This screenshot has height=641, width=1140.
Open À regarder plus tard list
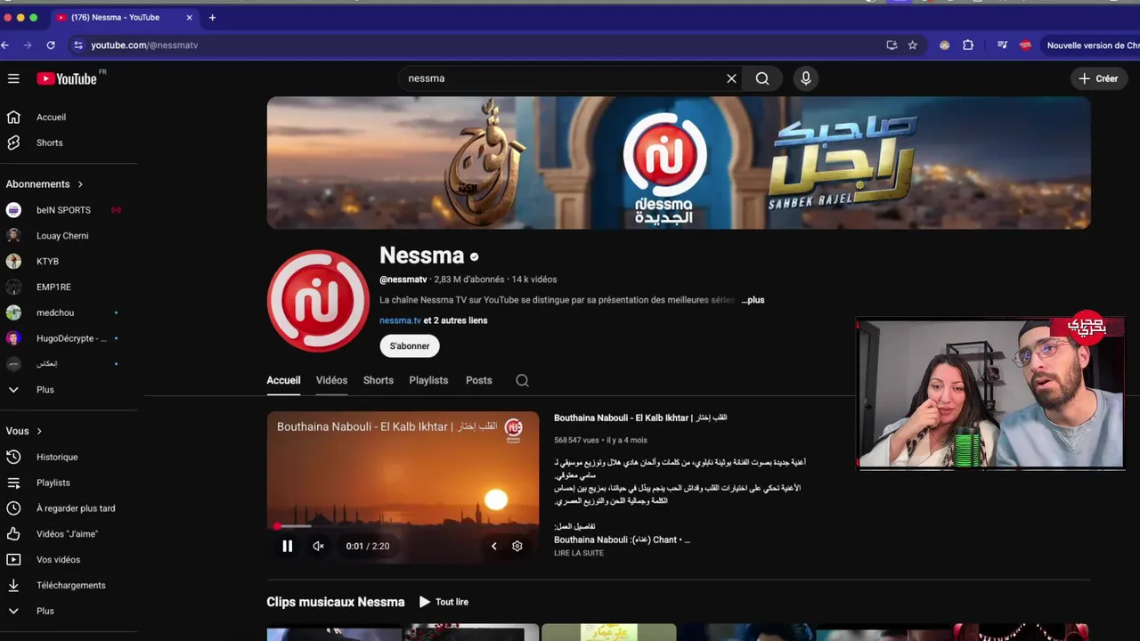click(x=76, y=508)
